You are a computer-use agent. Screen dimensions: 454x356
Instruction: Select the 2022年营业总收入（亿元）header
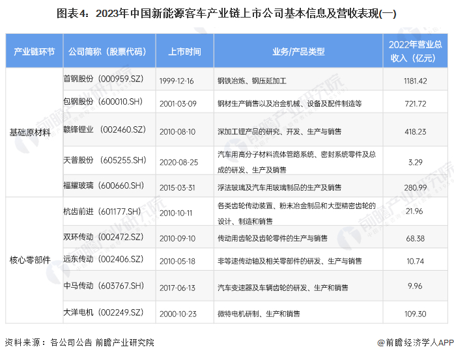[x=415, y=51]
